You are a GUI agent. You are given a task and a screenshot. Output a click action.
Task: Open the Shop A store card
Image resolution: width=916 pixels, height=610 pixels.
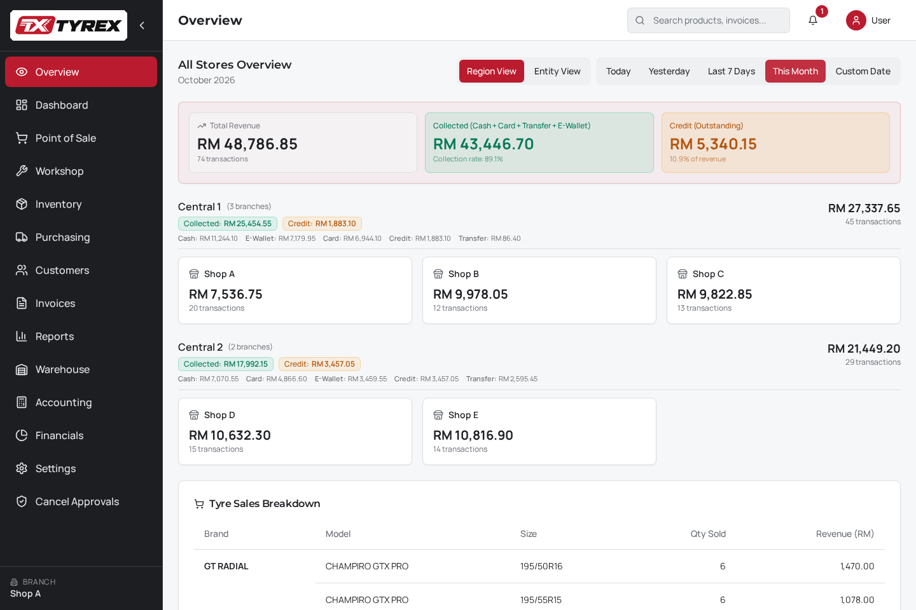point(295,290)
